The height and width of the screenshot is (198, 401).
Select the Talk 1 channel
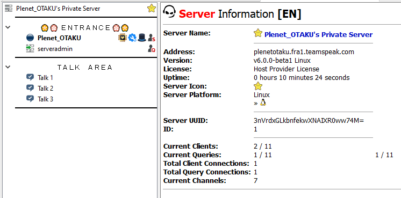tap(45, 78)
